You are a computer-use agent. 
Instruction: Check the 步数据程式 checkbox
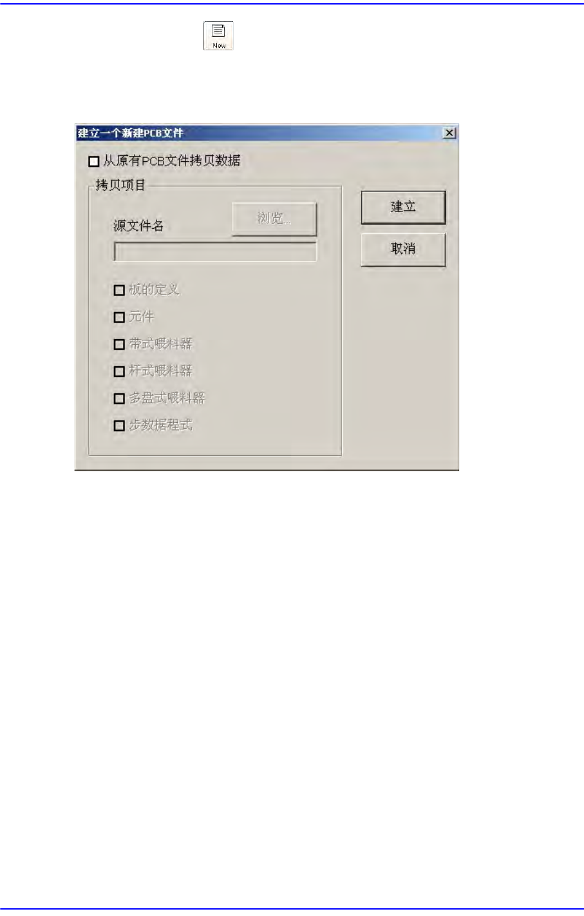coord(119,425)
